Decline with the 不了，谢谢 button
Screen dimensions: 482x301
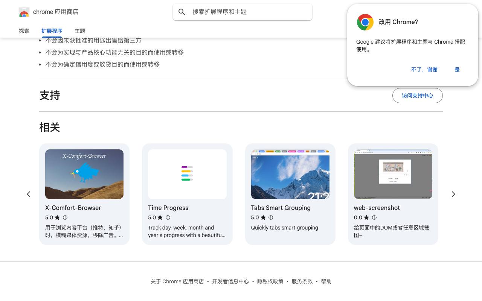click(424, 70)
